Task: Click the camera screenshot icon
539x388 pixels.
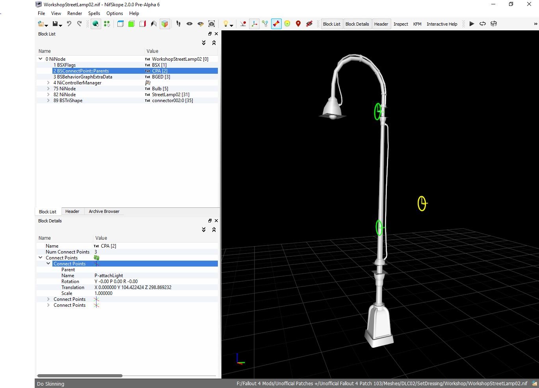Action: pos(212,24)
